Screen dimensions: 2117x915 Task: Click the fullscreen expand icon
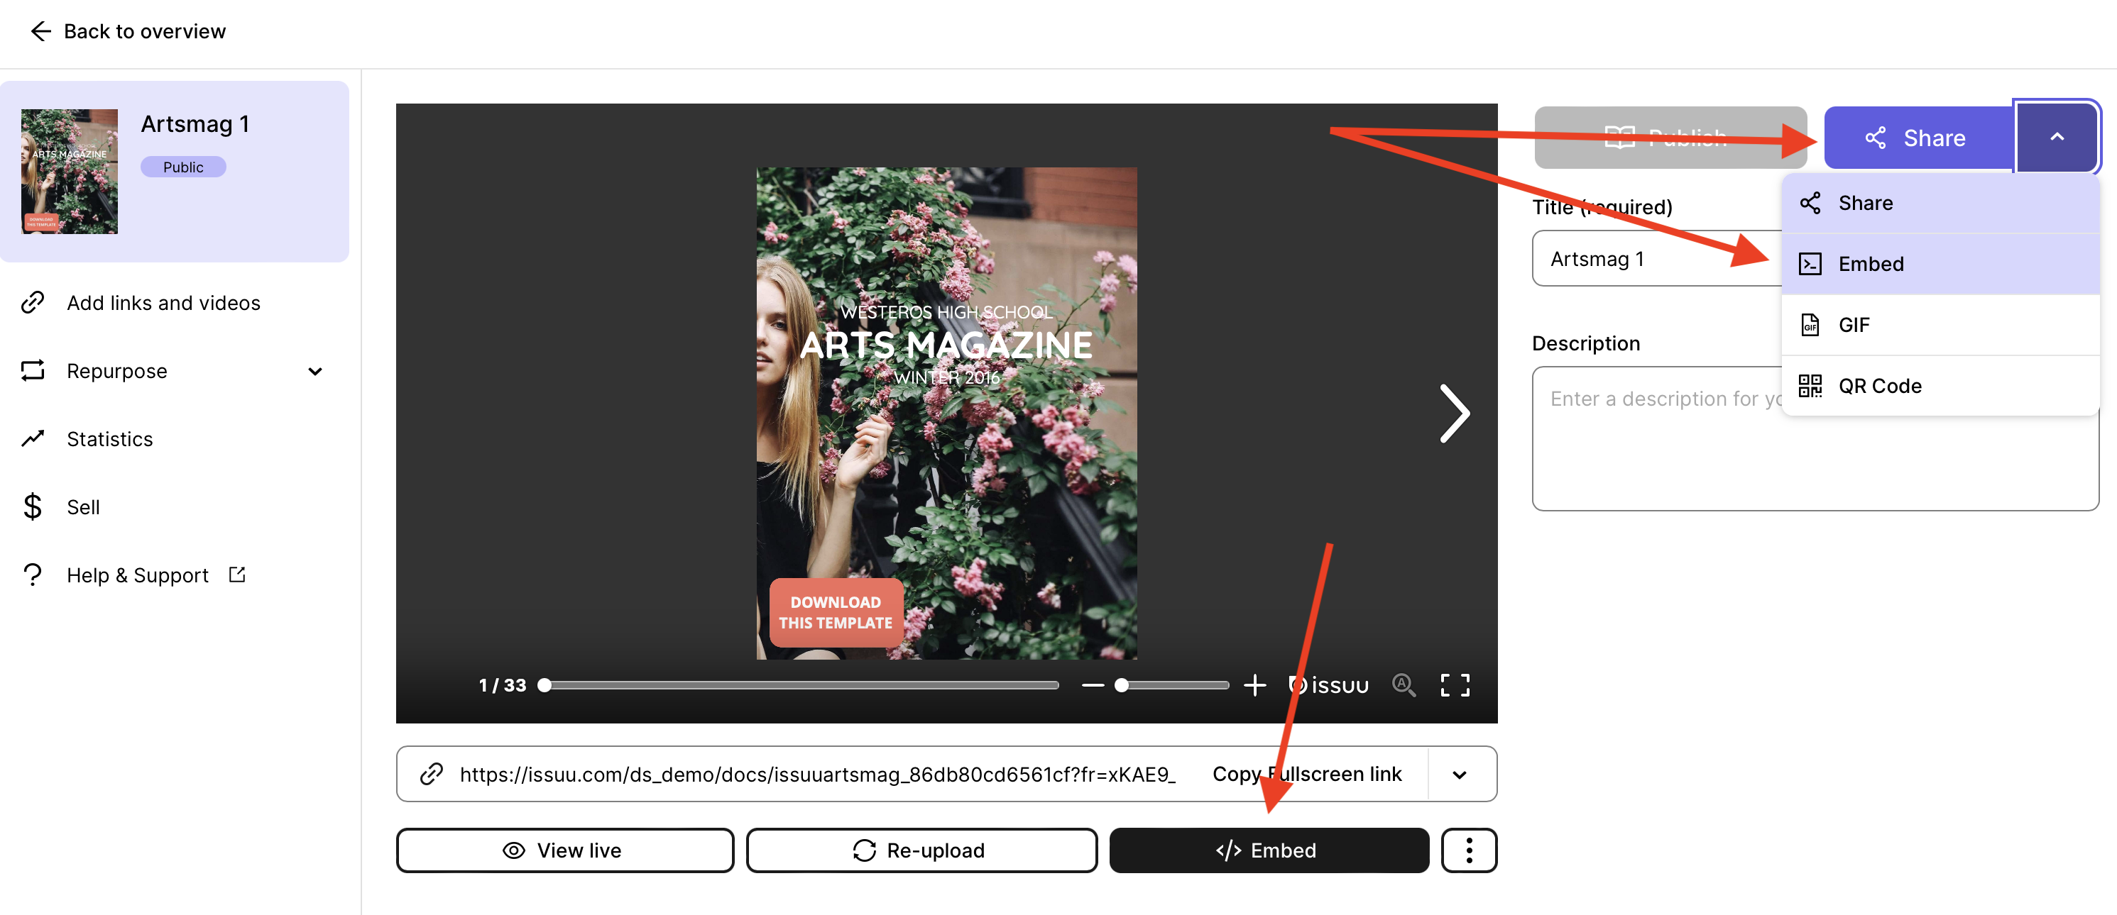coord(1455,684)
